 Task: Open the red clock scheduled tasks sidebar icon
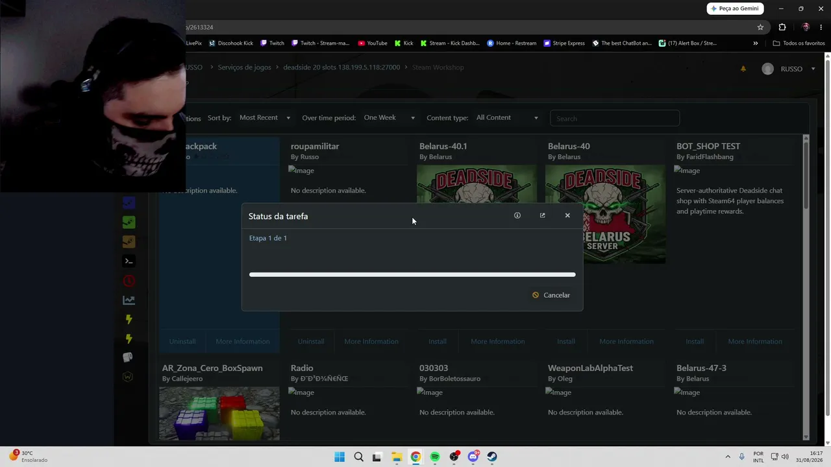(129, 280)
